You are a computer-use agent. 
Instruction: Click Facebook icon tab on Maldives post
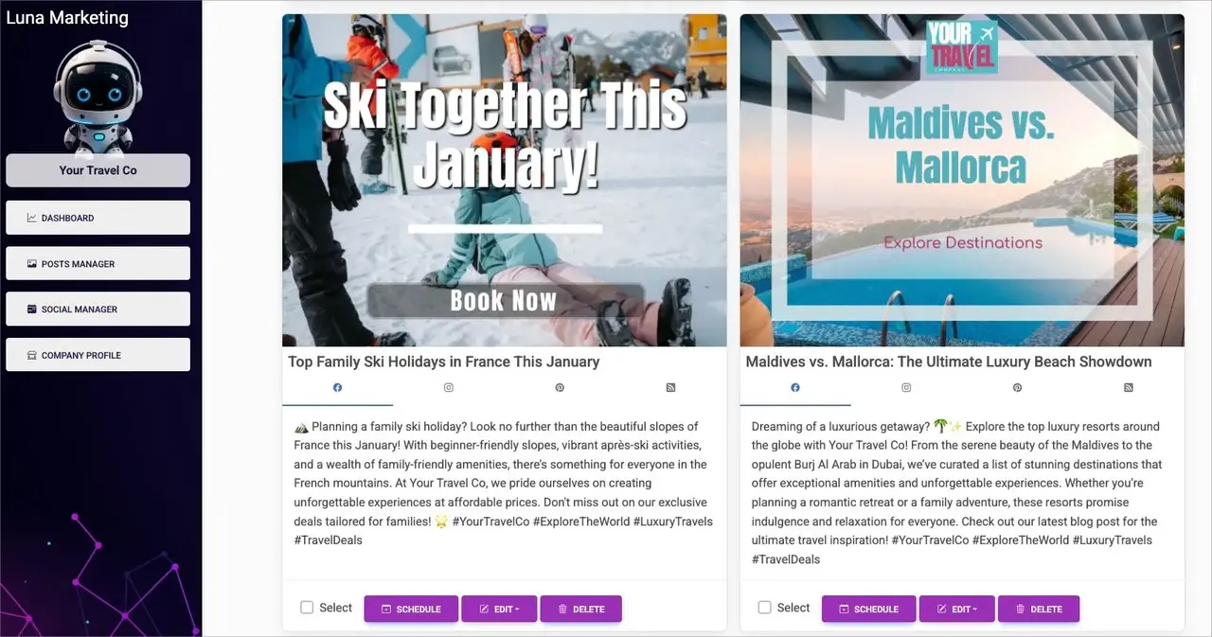(795, 388)
